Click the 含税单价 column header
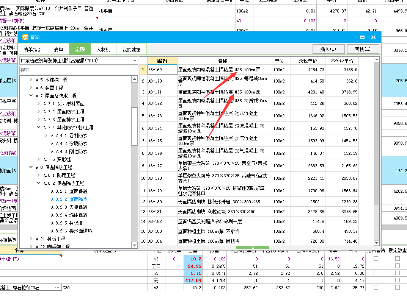The height and width of the screenshot is (296, 407). 308,61
